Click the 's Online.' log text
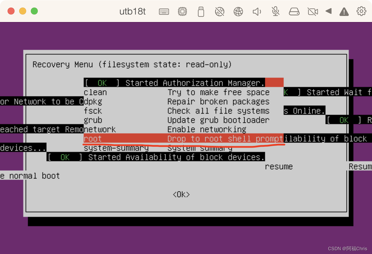Image resolution: width=372 pixels, height=254 pixels. (x=304, y=111)
